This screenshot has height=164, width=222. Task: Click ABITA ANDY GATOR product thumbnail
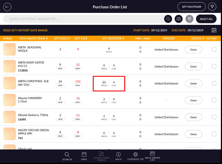coord(10,67)
